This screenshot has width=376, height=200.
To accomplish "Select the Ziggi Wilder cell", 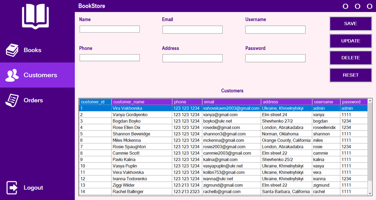I will click(142, 185).
